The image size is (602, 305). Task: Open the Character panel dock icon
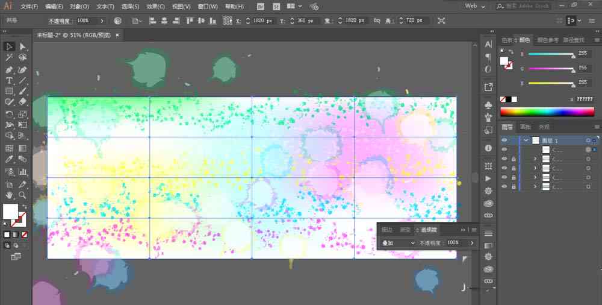pos(488,45)
